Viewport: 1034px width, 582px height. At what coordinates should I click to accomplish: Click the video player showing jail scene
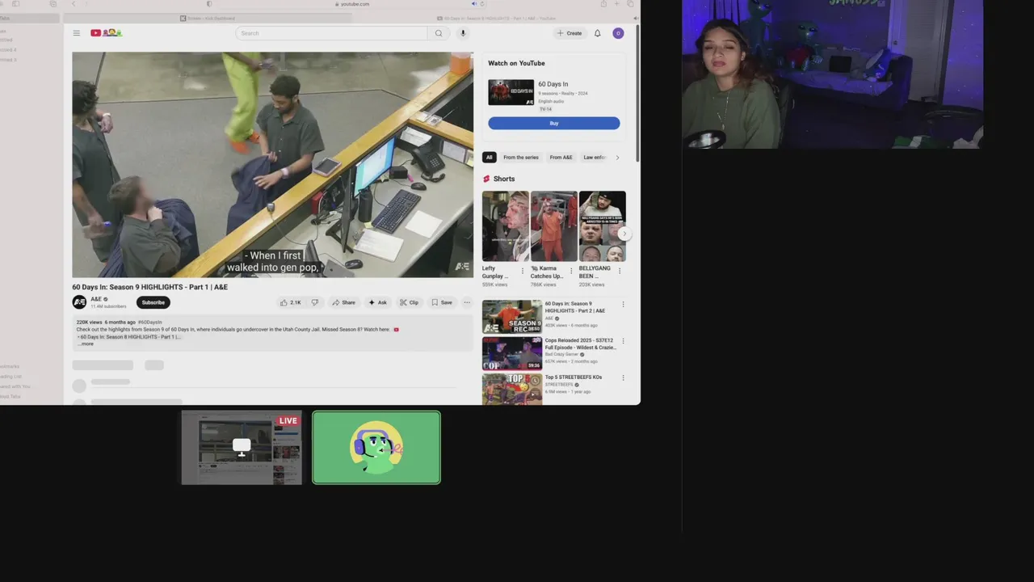pyautogui.click(x=272, y=165)
